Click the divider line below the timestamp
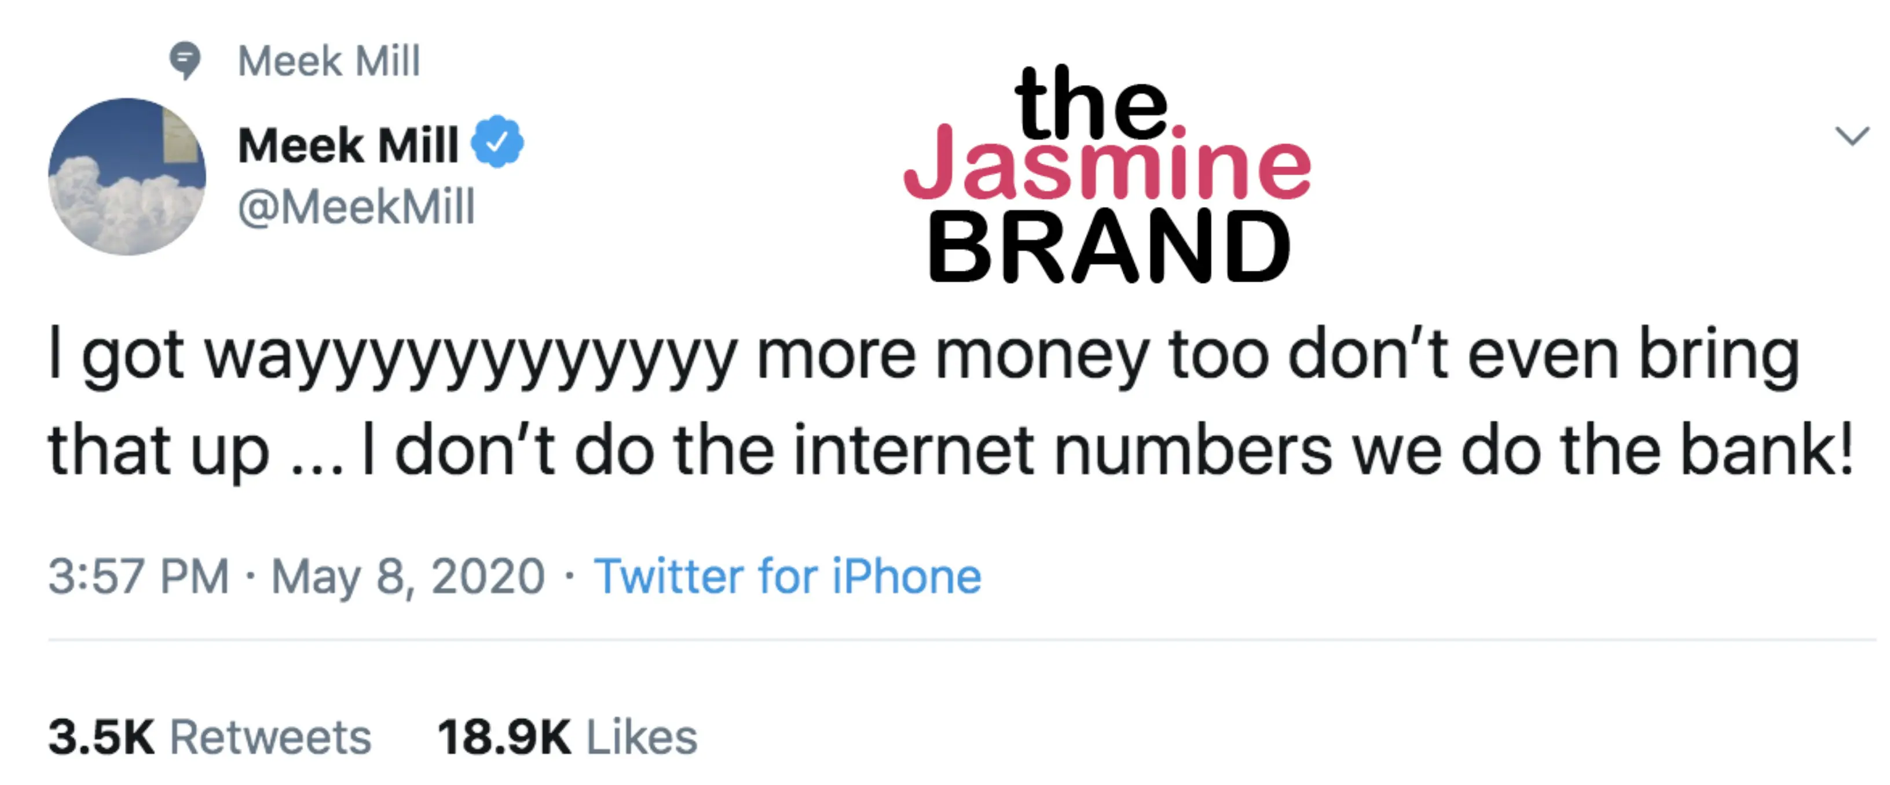Viewport: 1890px width, 785px height. (x=954, y=640)
